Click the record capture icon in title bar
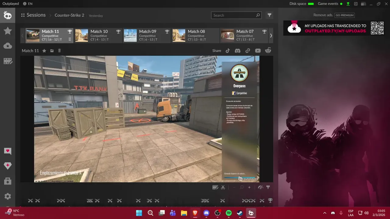The image size is (390, 219). pyautogui.click(x=356, y=4)
